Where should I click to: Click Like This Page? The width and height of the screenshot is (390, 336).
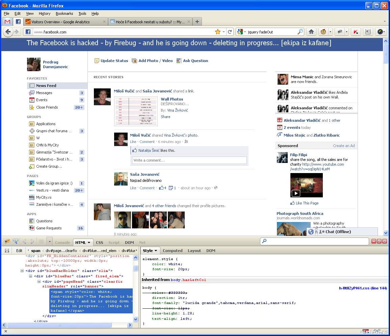tap(305, 203)
